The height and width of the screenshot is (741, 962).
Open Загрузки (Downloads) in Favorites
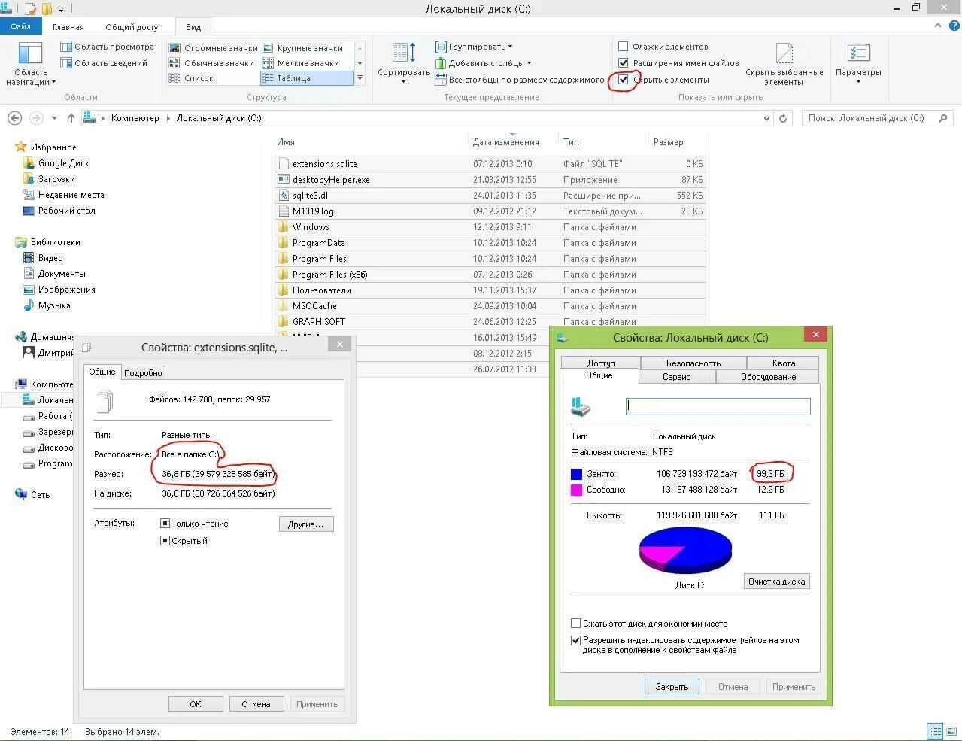50,179
